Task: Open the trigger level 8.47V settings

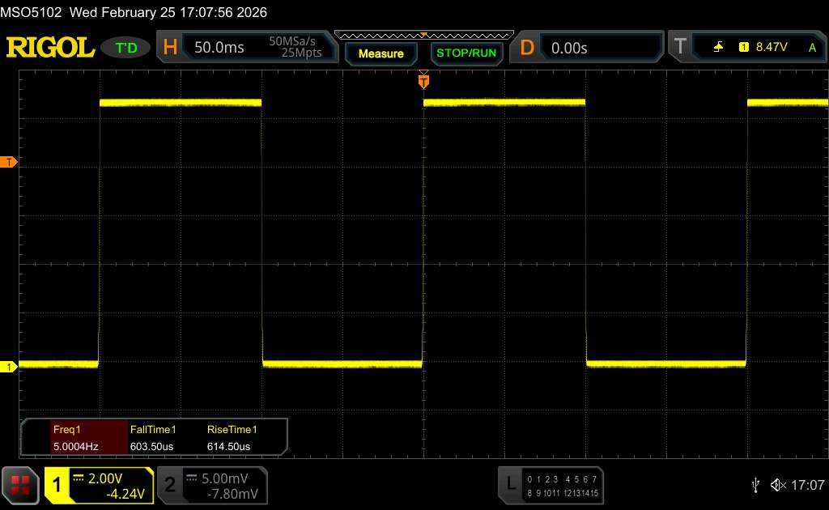Action: (x=771, y=48)
